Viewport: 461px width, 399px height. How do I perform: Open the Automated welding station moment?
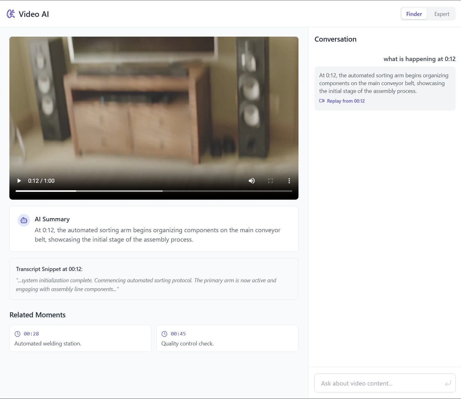click(x=80, y=338)
